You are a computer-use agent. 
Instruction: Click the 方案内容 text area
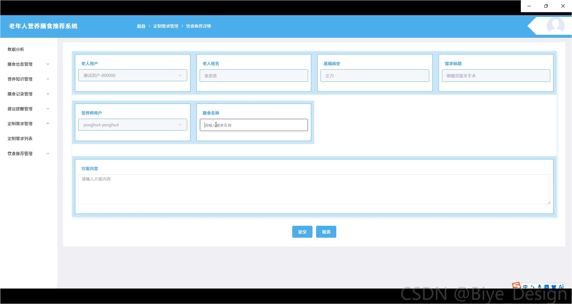[314, 189]
